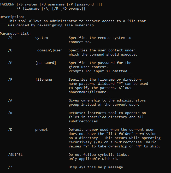Click the /D parameter switch
The height and width of the screenshot is (173, 171).
(x=10, y=130)
